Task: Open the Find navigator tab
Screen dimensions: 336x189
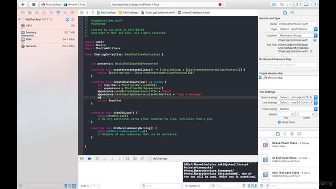Action: (x=37, y=13)
